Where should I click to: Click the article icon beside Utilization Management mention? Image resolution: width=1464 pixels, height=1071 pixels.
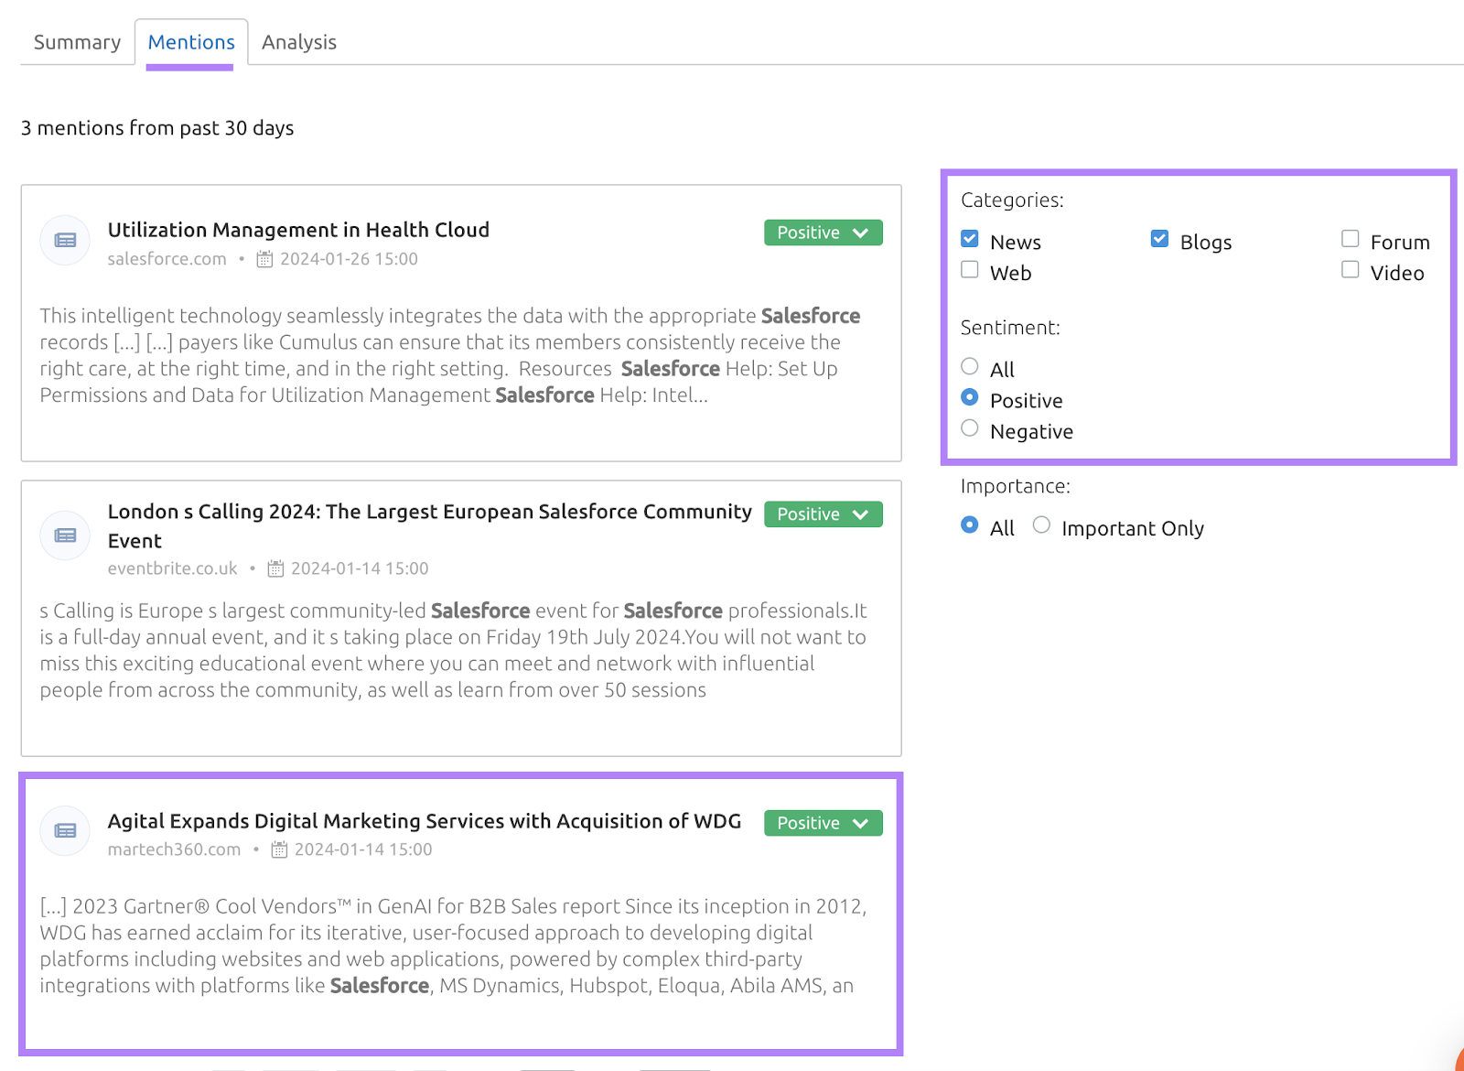pos(64,240)
